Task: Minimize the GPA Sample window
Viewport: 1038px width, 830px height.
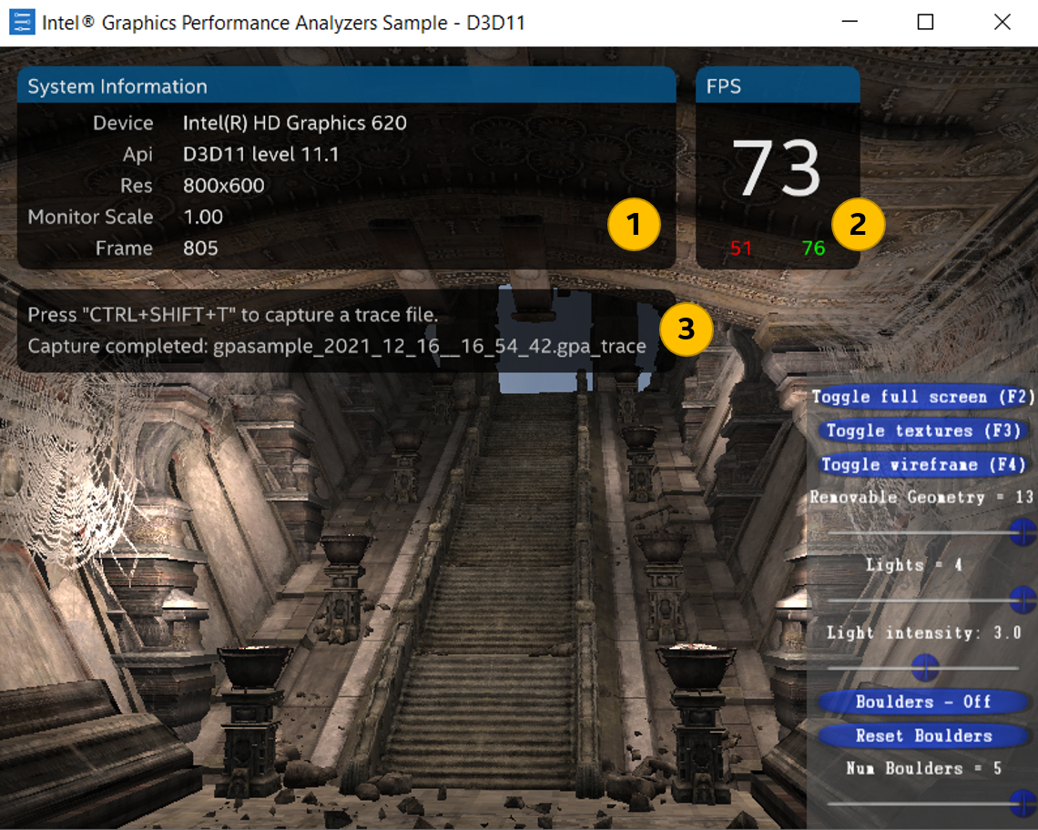Action: [x=850, y=22]
